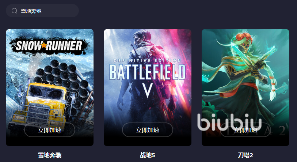Click the biubiu watermark logo

pos(229,122)
